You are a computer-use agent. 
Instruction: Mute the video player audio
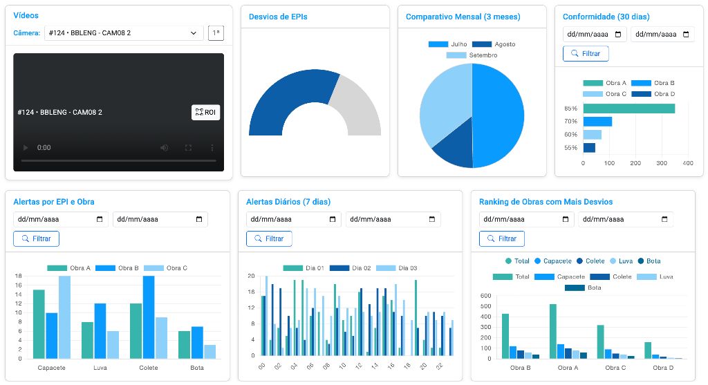pyautogui.click(x=165, y=148)
